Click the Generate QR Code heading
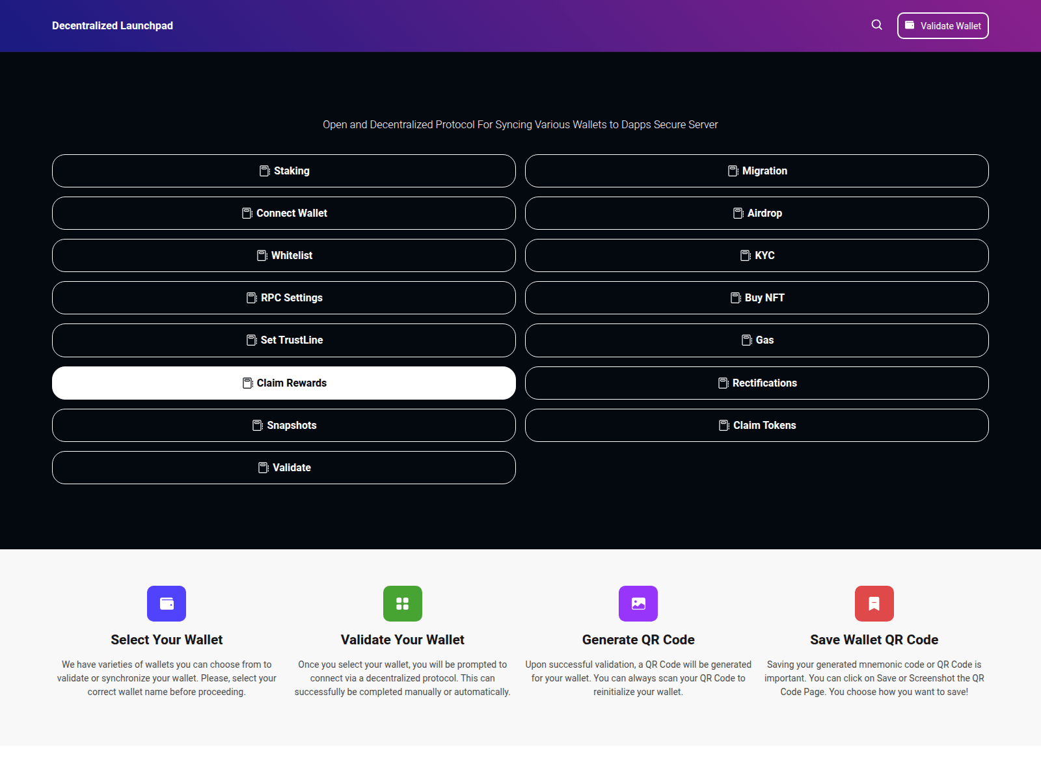The width and height of the screenshot is (1041, 781). click(x=638, y=640)
